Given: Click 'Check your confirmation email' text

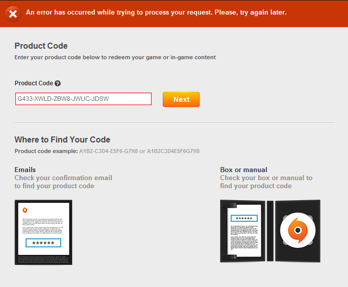Looking at the screenshot, I should 63,182.
